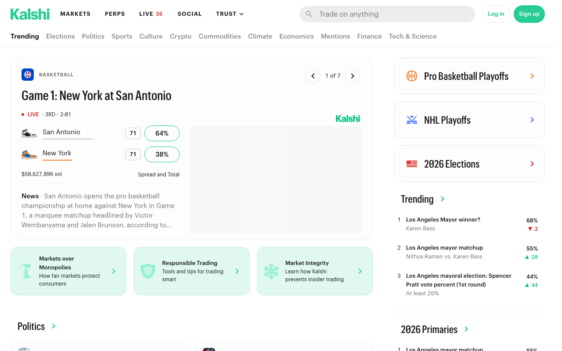Viewport: 562px width, 351px height.
Task: Switch to the Economics tab
Action: click(x=297, y=36)
